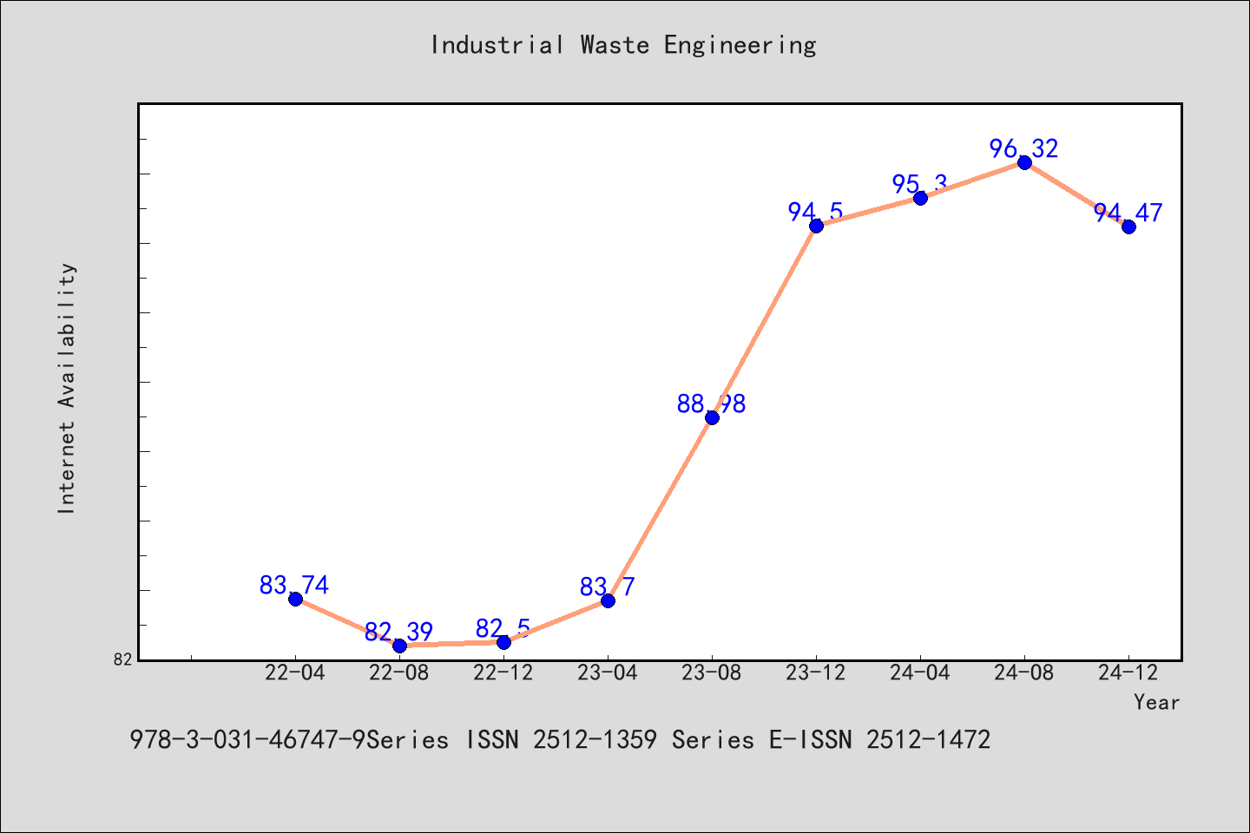Image resolution: width=1250 pixels, height=833 pixels.
Task: Click the 22-08 x-axis label
Action: pyautogui.click(x=399, y=672)
